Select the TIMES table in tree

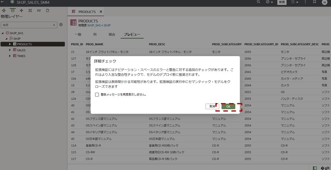coord(21,56)
